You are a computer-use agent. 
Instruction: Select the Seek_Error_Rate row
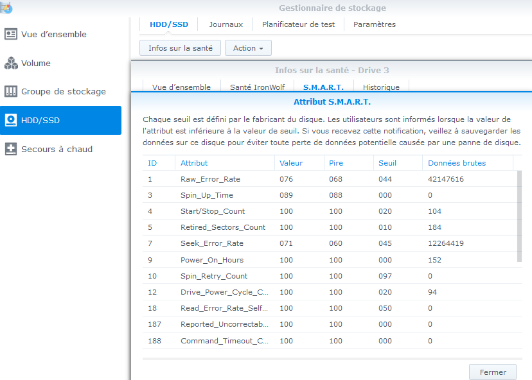click(330, 243)
